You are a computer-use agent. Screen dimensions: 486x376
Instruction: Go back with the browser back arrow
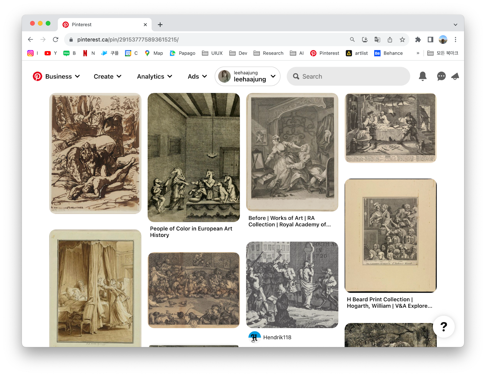coord(30,40)
